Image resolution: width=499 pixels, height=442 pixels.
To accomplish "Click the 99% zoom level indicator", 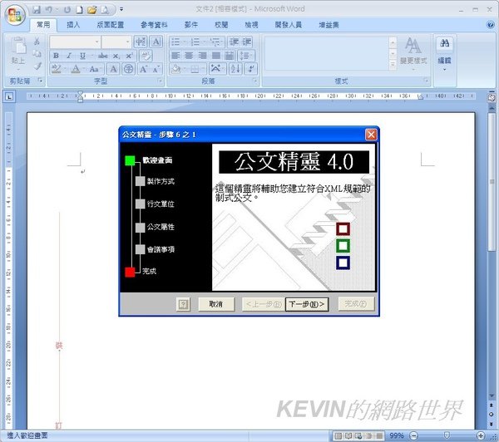I will coord(397,435).
